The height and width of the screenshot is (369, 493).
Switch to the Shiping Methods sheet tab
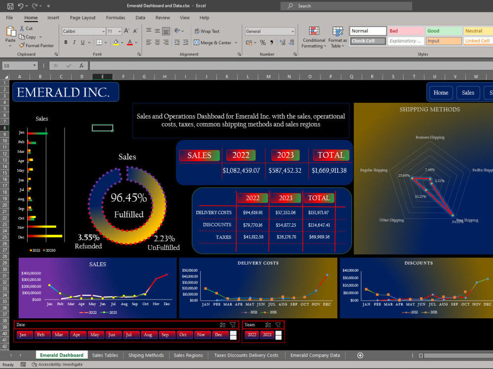pos(145,355)
